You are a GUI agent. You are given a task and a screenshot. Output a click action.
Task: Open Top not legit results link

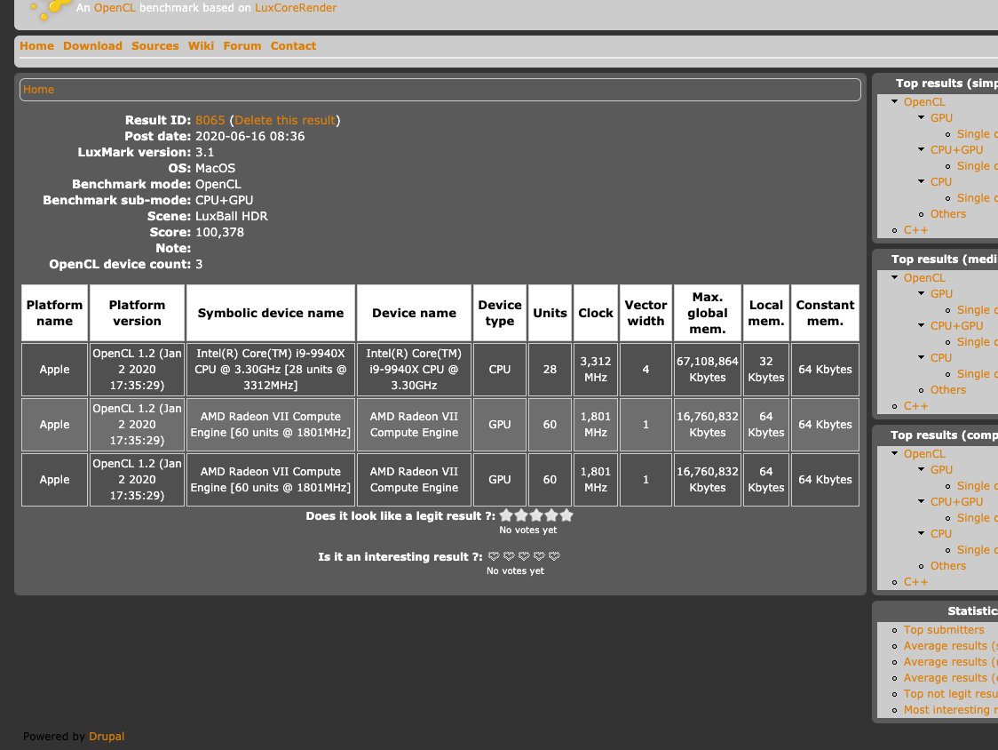coord(950,694)
